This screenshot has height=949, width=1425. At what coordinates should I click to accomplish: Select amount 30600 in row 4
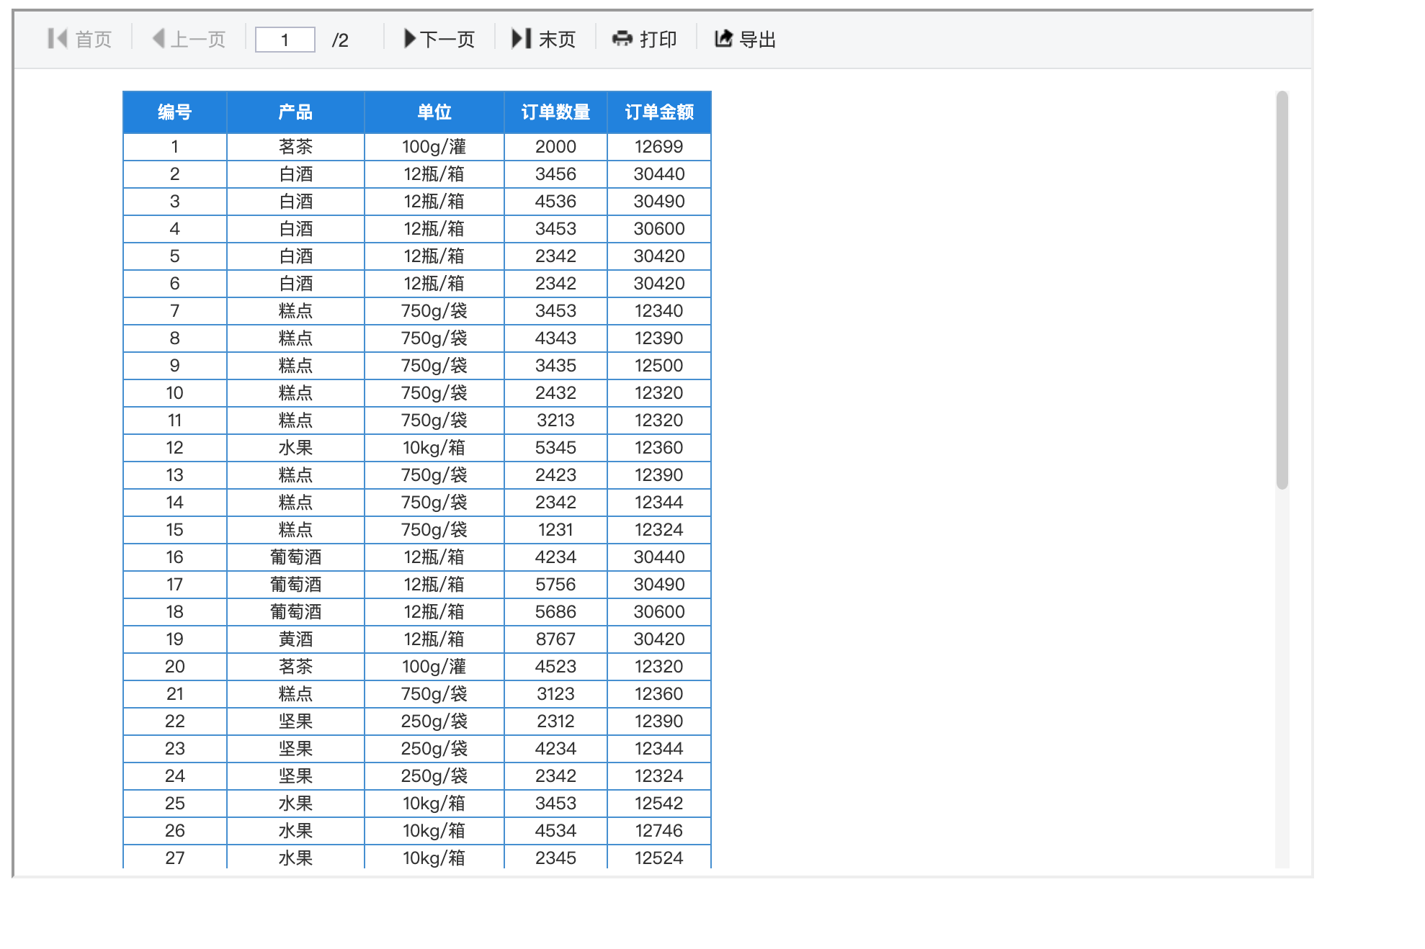659,229
